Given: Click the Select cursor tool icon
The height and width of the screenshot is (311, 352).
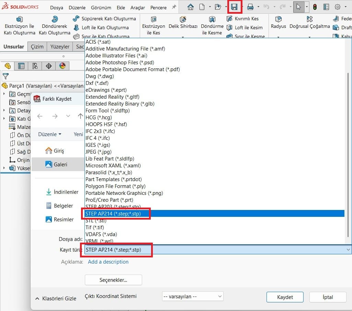Looking at the screenshot, I should pos(298,7).
